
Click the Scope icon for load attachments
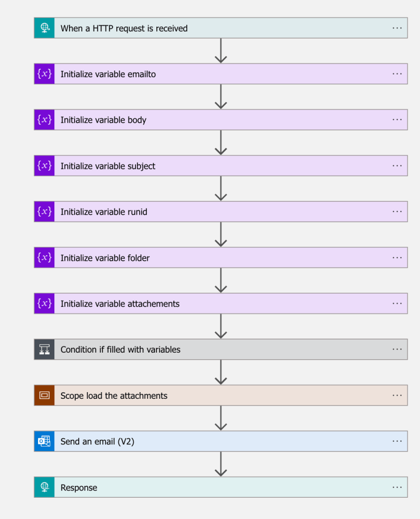click(x=44, y=395)
